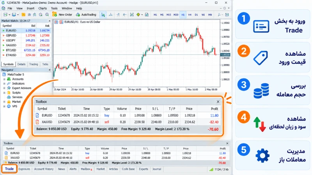
Task: Expand the VPS node in Navigator
Action: (x=4, y=106)
